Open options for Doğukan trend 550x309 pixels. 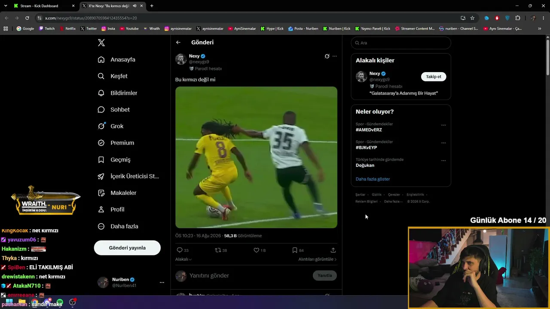(x=443, y=161)
